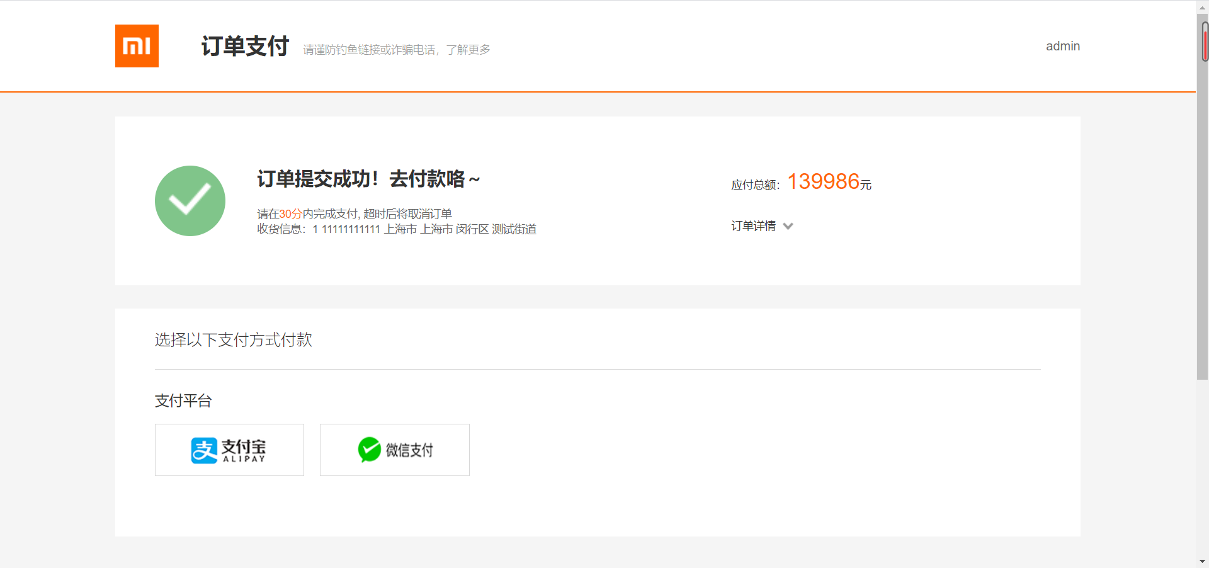Click the scrollbar down arrow
The height and width of the screenshot is (568, 1209).
[1203, 561]
